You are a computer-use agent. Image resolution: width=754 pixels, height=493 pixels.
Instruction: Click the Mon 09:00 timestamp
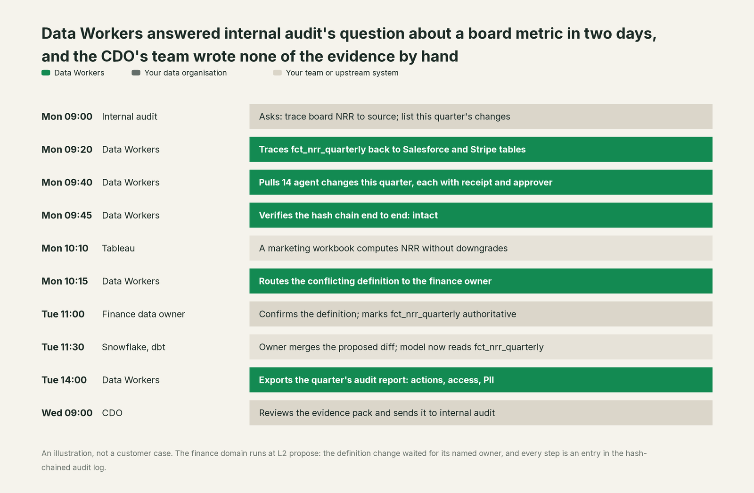coord(67,117)
